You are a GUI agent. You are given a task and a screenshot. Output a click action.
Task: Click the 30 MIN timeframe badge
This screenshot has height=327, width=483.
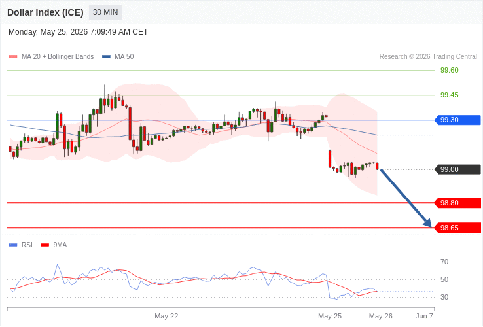(105, 12)
